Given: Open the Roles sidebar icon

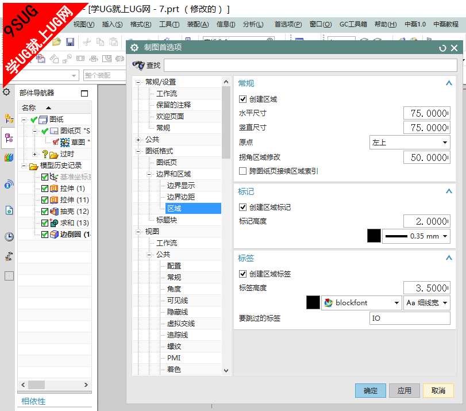Looking at the screenshot, I should (9, 256).
